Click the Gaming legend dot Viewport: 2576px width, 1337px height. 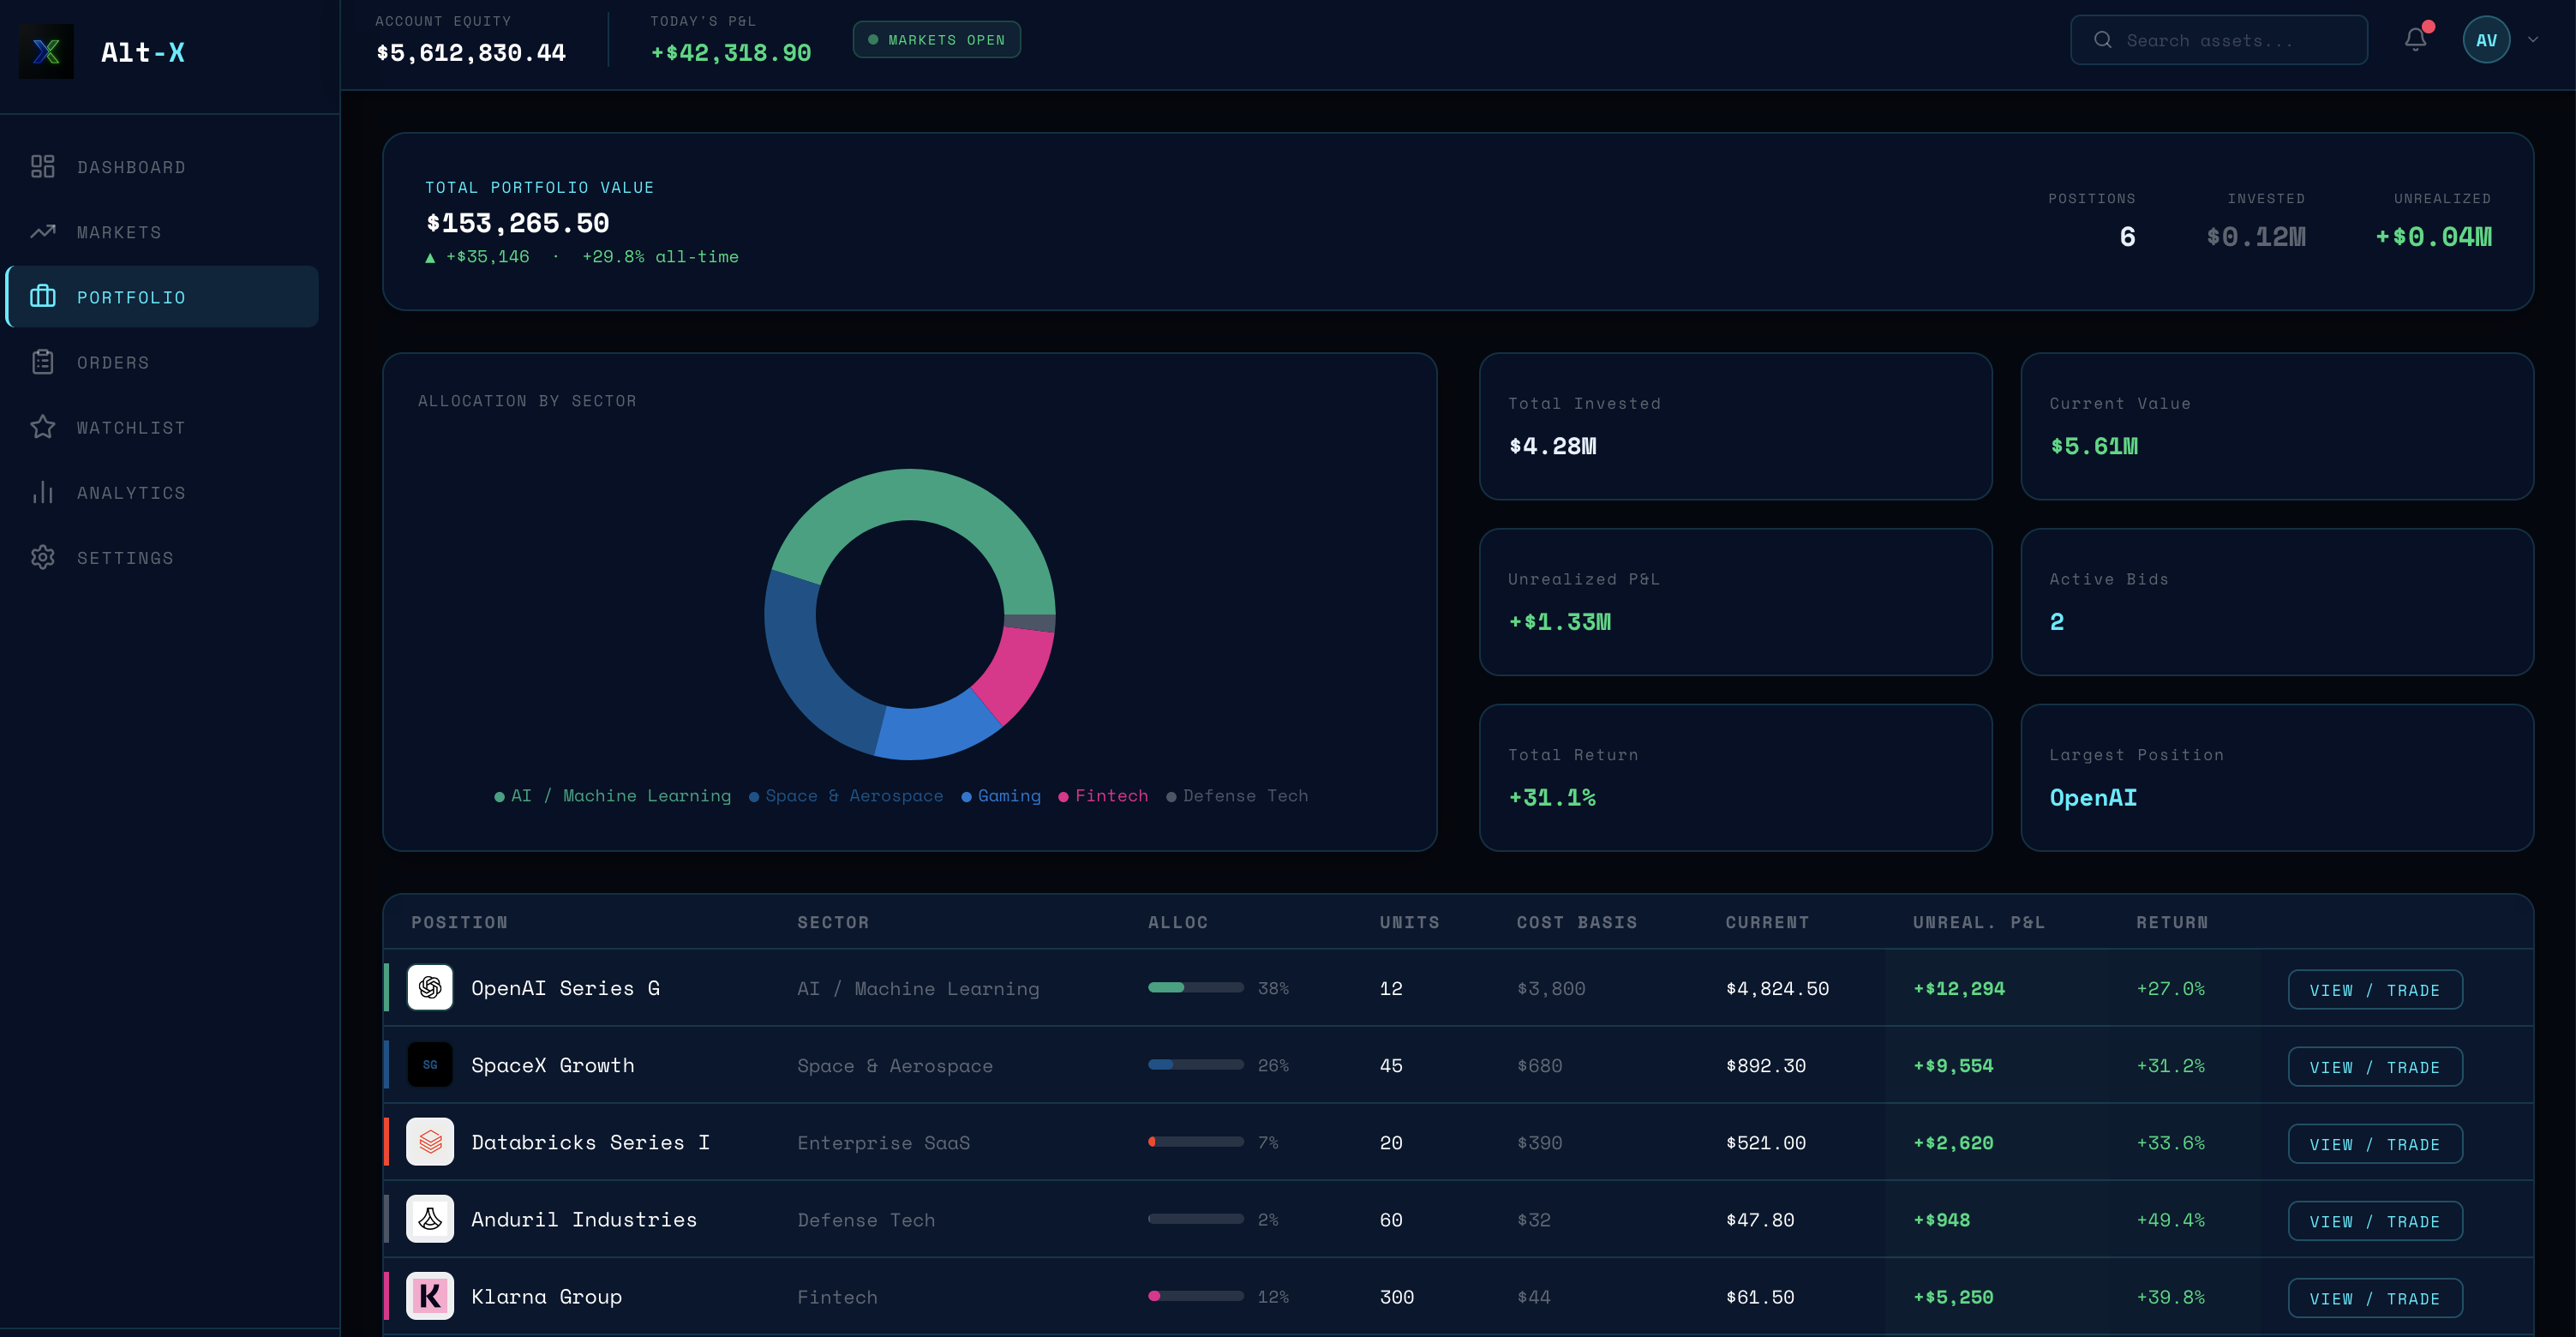pyautogui.click(x=966, y=797)
